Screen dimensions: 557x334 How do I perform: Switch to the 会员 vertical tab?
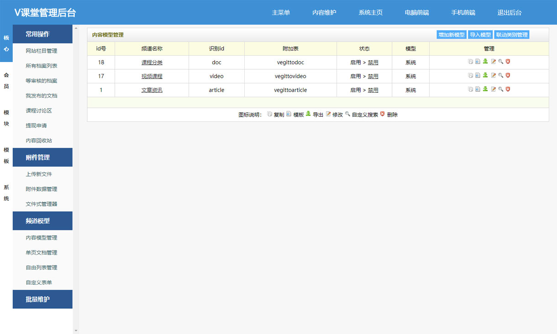tap(6, 80)
